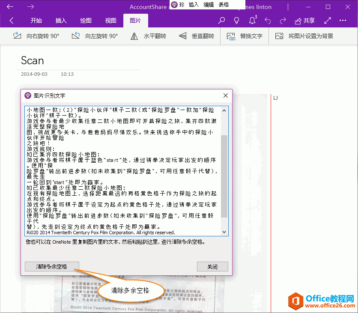Click the redo arrow icon

283,20
